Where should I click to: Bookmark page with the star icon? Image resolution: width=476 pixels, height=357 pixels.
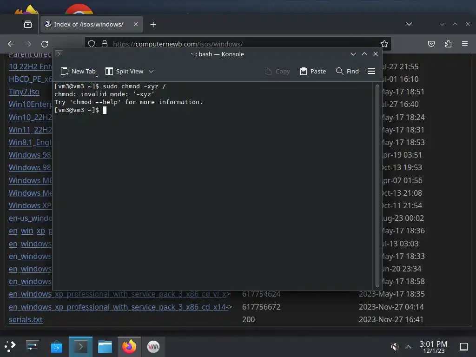[384, 44]
